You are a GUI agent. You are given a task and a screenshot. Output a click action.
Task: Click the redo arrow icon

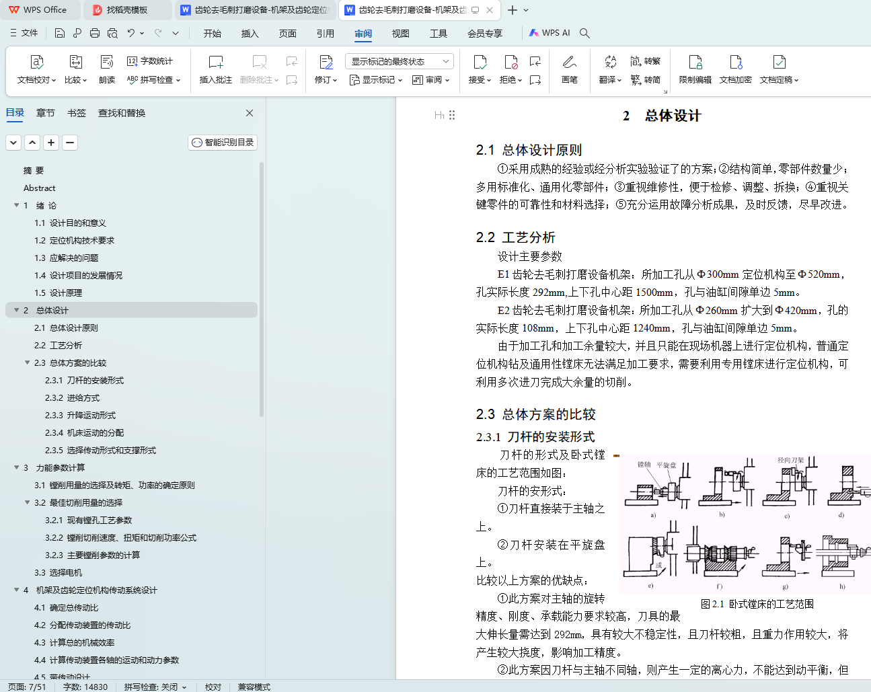[x=158, y=33]
